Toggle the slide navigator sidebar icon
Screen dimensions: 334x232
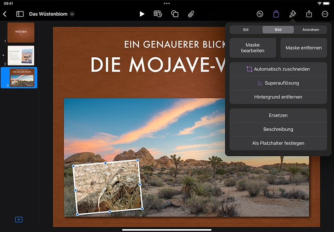(x=20, y=14)
